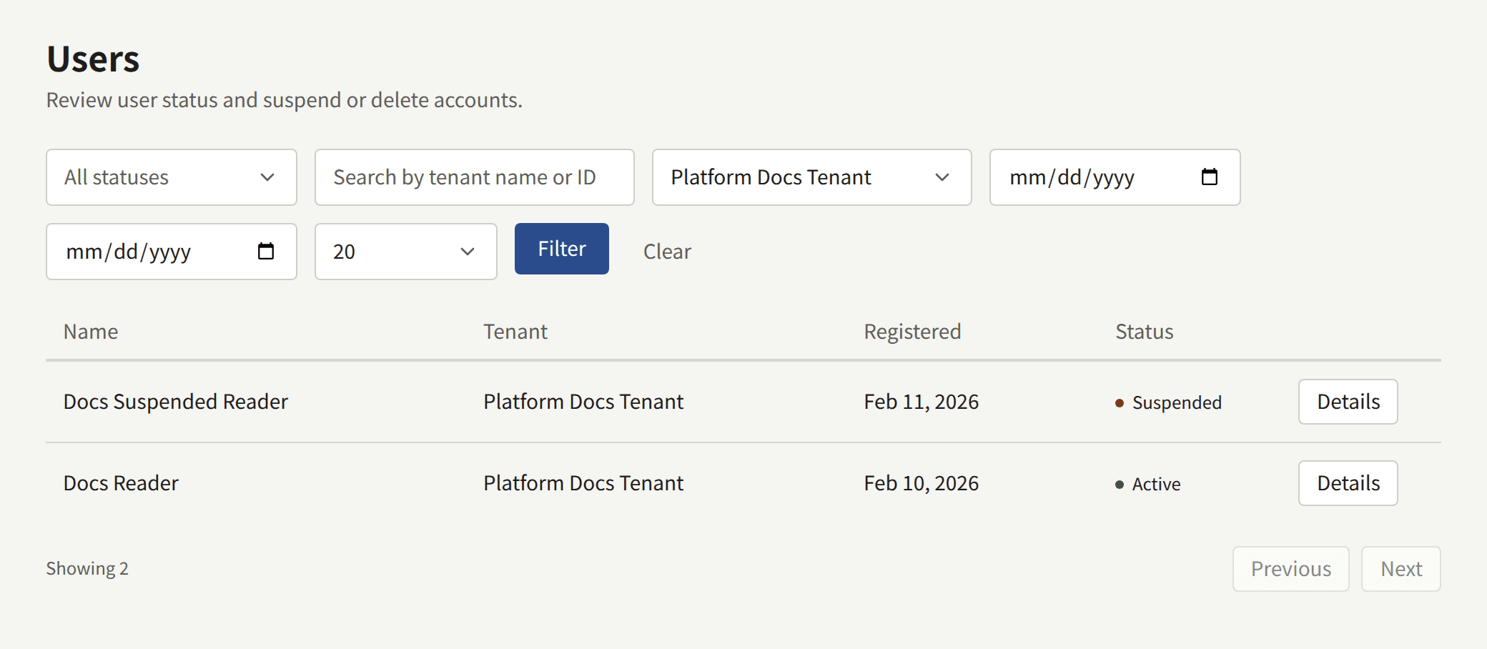The image size is (1487, 649).
Task: Click the Tenant column header
Action: [x=515, y=332]
